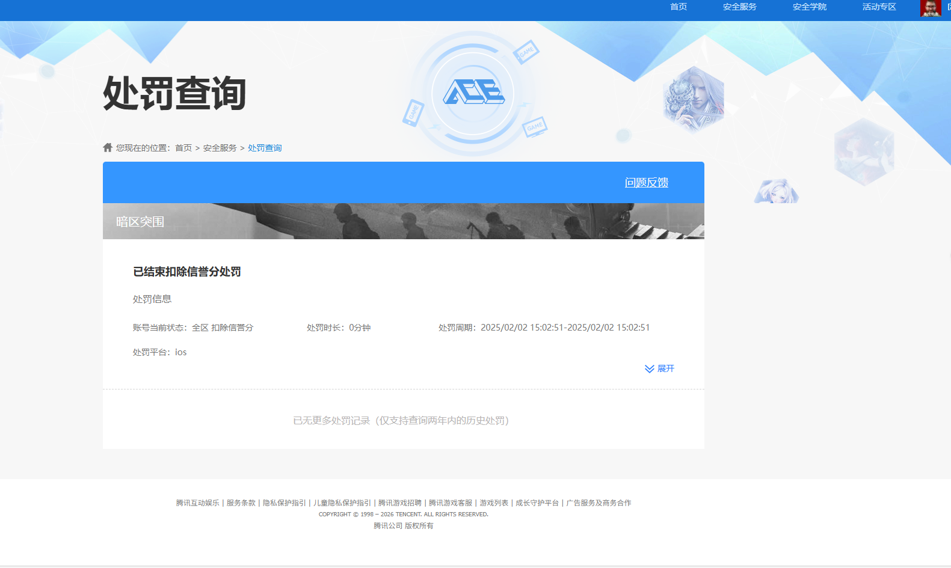Image resolution: width=951 pixels, height=568 pixels.
Task: Click the COPYRIGHT 1998–2026 TENCENT text
Action: [404, 515]
